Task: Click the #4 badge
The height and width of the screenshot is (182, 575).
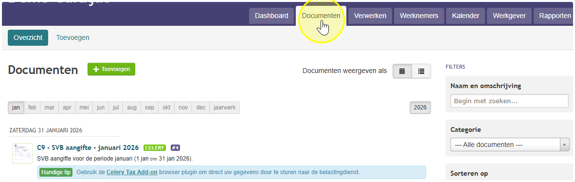Action: click(x=175, y=148)
